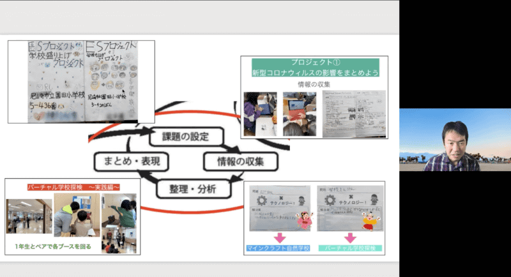Select the 整理・分析 box
511x277 pixels.
[194, 189]
